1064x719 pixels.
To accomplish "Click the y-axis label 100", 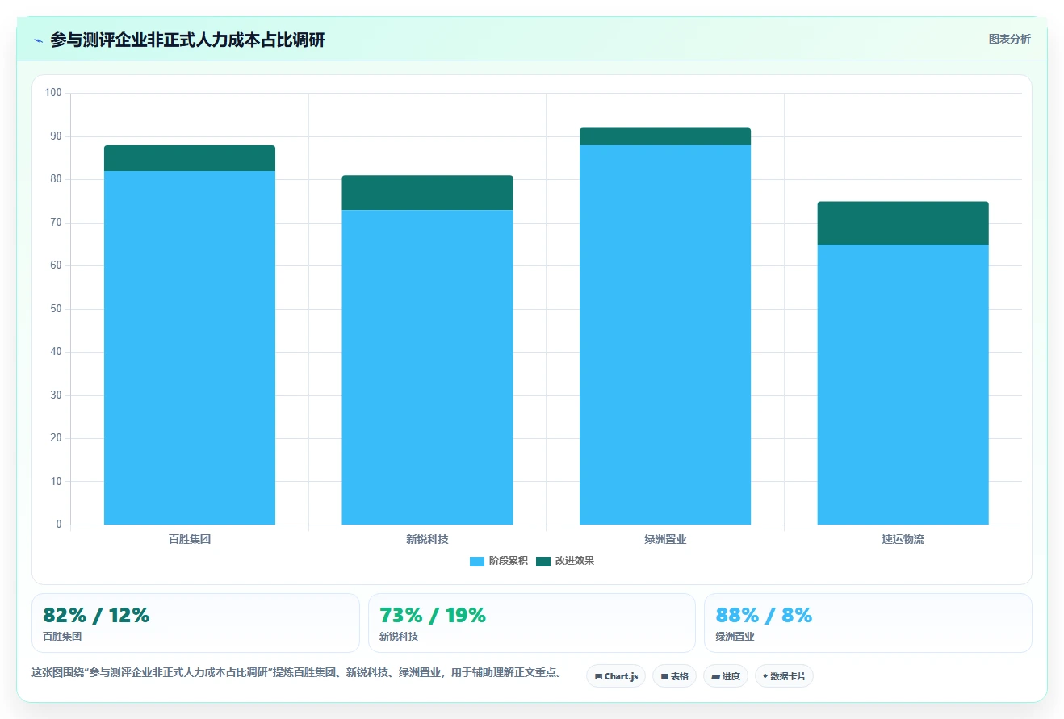I will [x=53, y=93].
